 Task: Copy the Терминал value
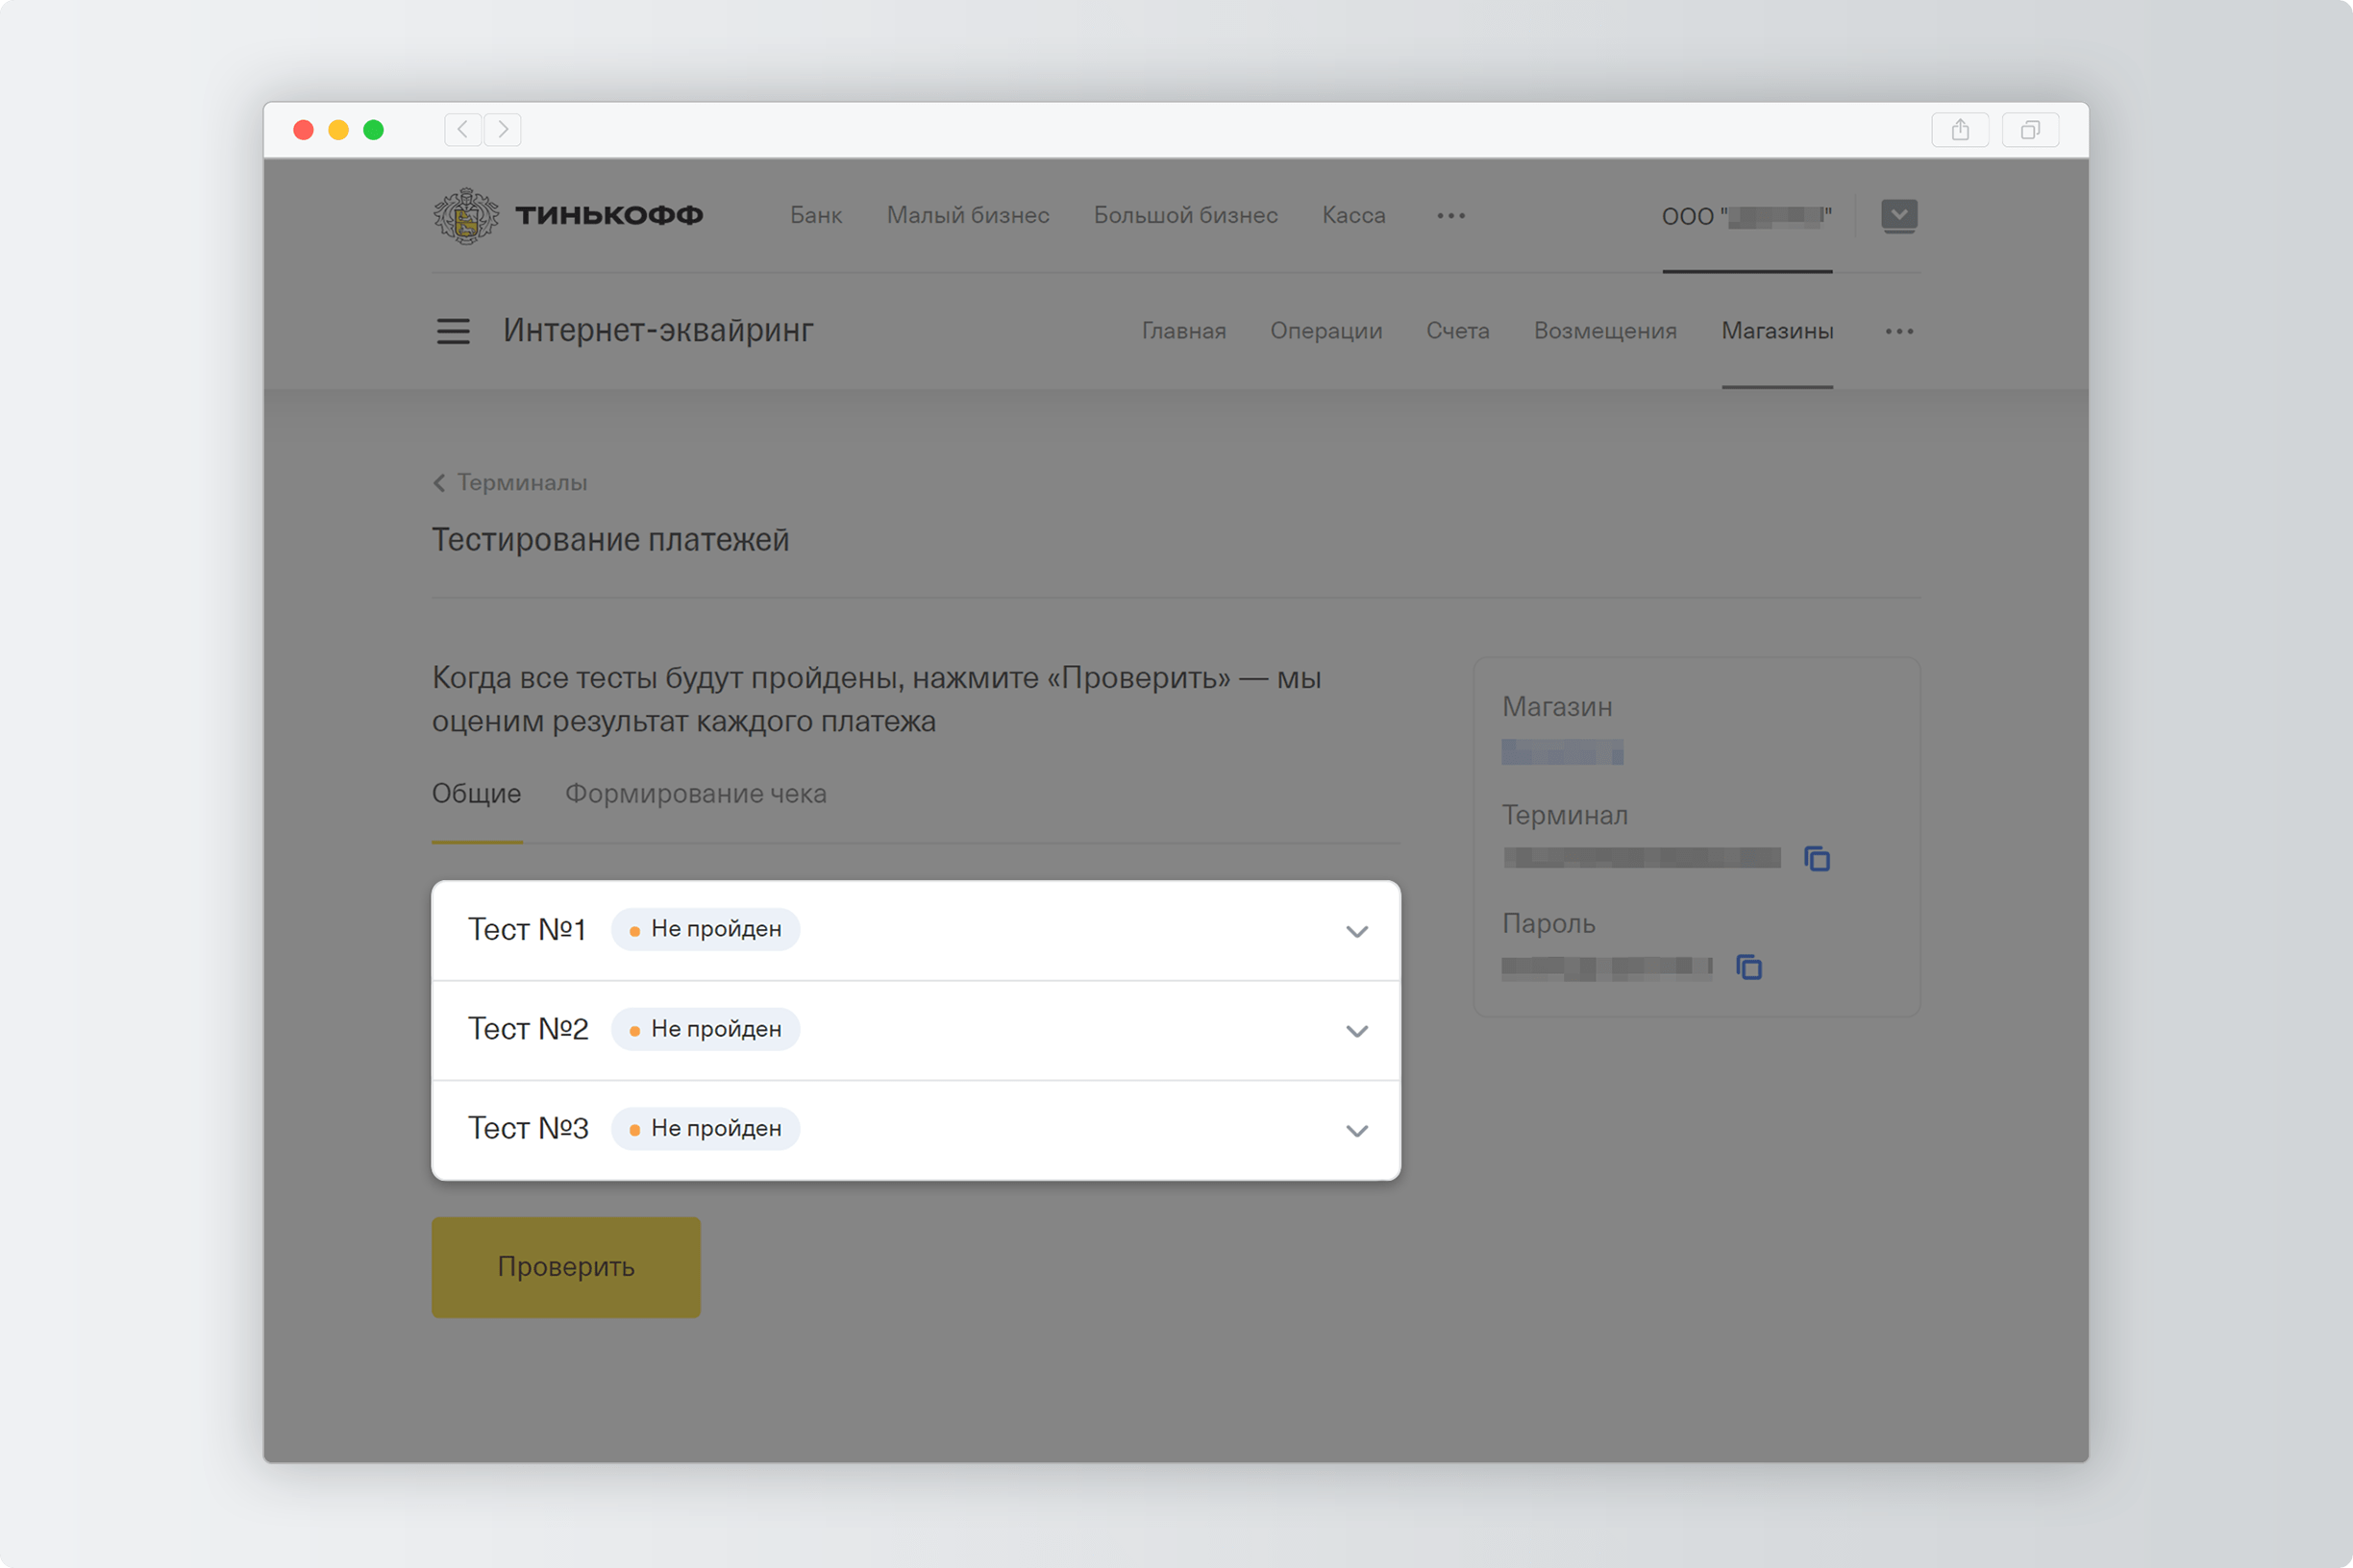[x=1817, y=858]
